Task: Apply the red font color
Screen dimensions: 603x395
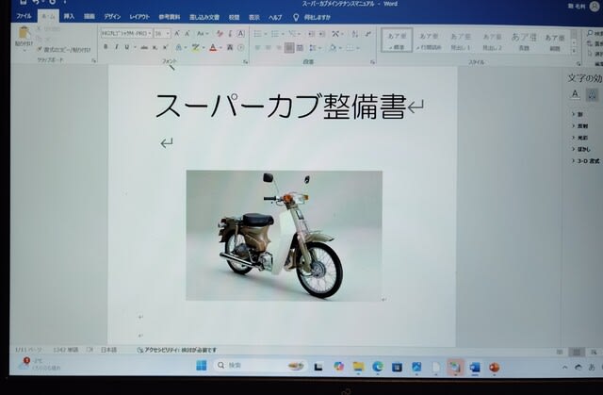Action: [213, 48]
